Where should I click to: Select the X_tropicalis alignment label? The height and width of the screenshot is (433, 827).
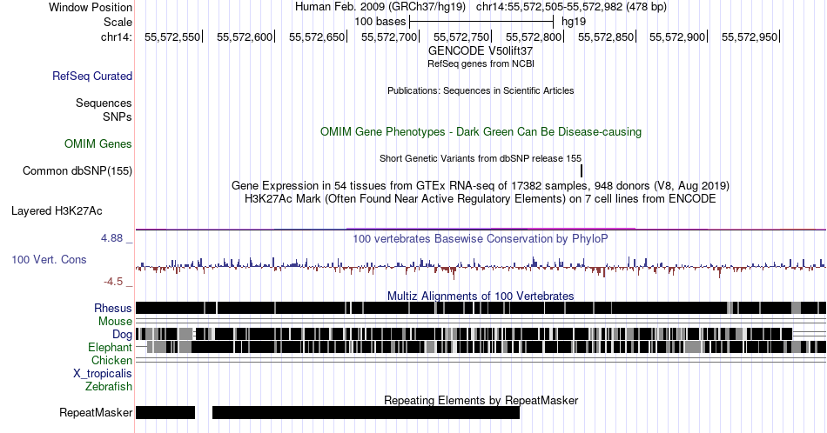click(x=103, y=374)
